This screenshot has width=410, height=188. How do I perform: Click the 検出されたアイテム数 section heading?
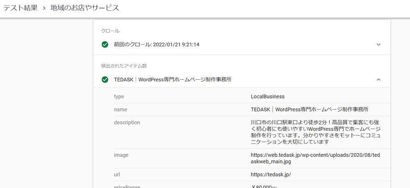[124, 66]
